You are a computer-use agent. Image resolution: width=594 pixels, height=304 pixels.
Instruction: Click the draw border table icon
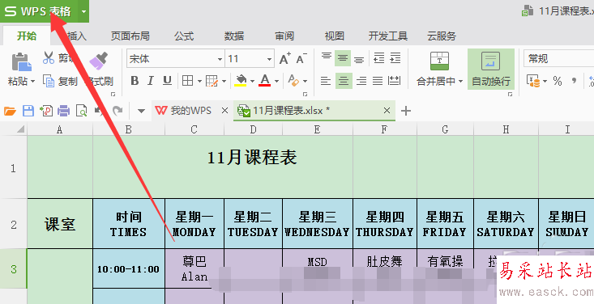click(x=212, y=81)
